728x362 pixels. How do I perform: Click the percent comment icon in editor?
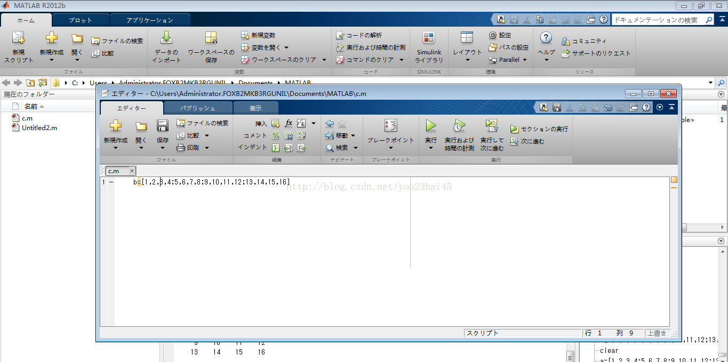click(276, 135)
